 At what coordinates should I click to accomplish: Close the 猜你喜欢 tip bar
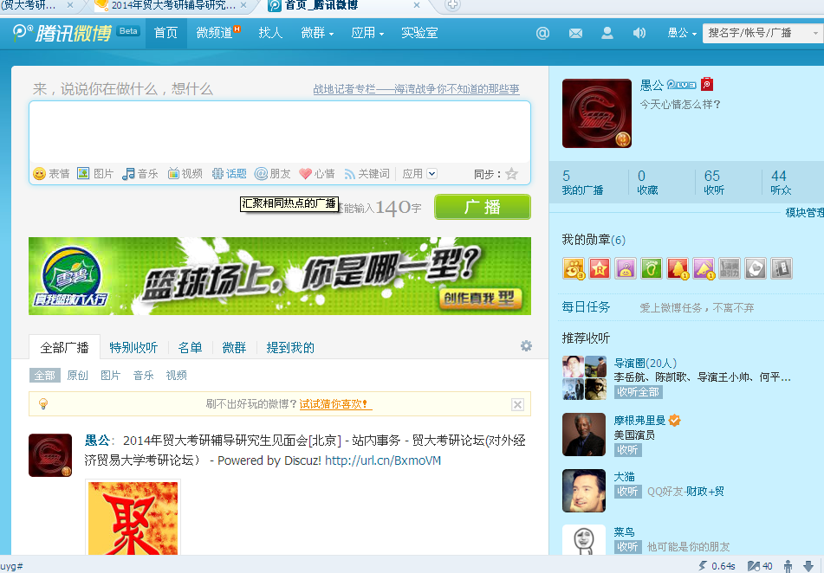pyautogui.click(x=517, y=404)
